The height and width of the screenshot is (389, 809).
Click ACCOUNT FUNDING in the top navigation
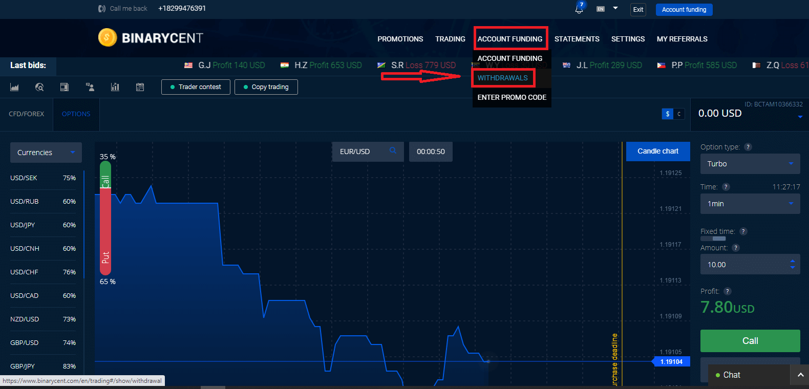pos(510,39)
